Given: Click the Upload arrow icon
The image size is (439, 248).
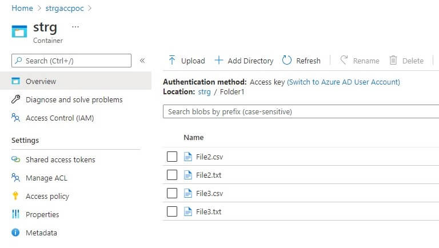Looking at the screenshot, I should [172, 61].
